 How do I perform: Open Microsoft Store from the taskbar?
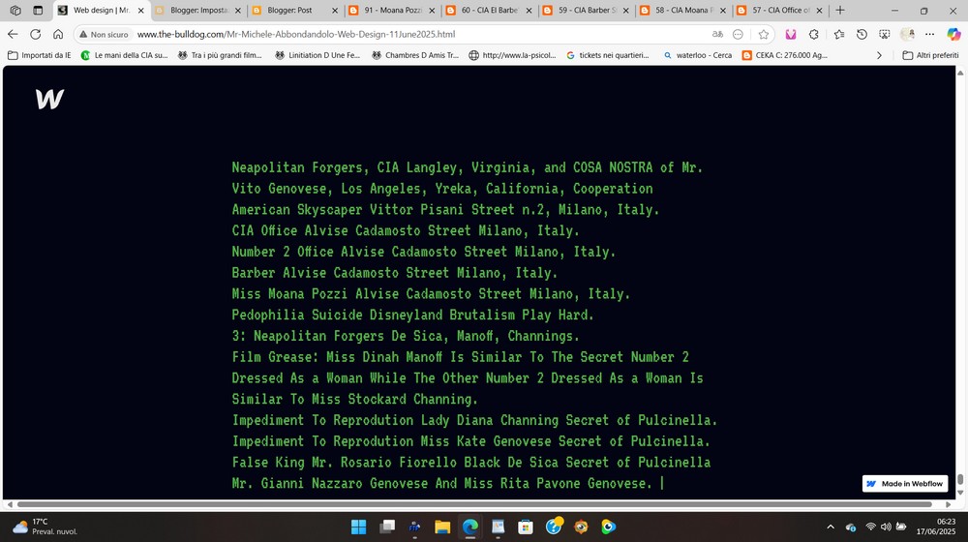click(x=526, y=527)
